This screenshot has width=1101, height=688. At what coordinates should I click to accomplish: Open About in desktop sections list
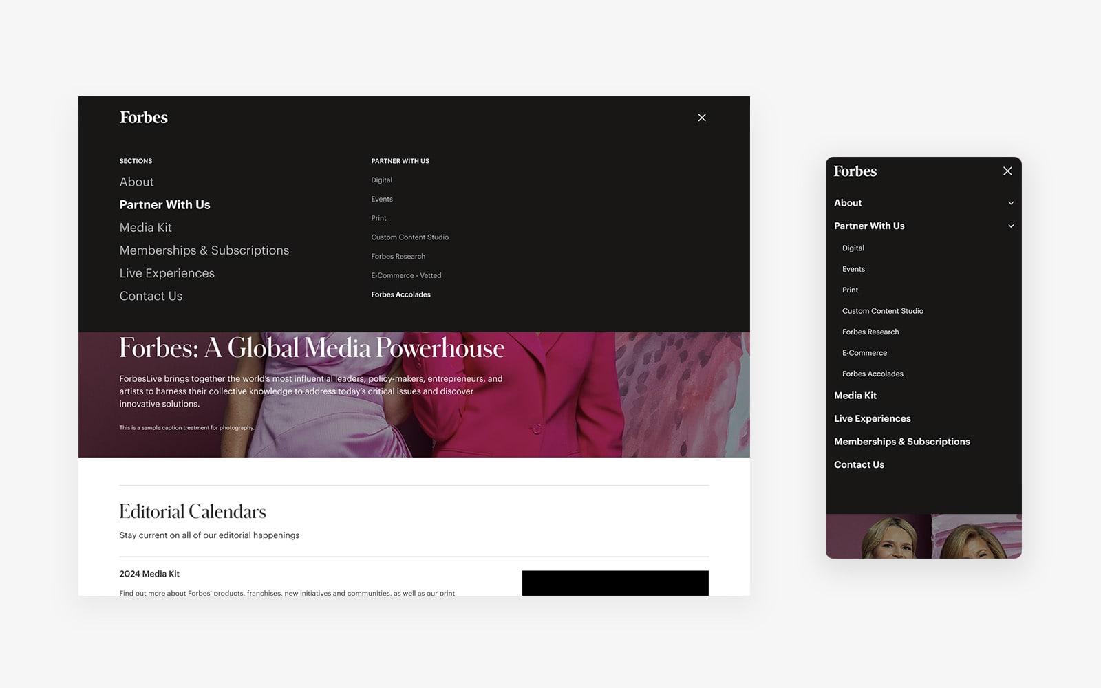pyautogui.click(x=136, y=182)
